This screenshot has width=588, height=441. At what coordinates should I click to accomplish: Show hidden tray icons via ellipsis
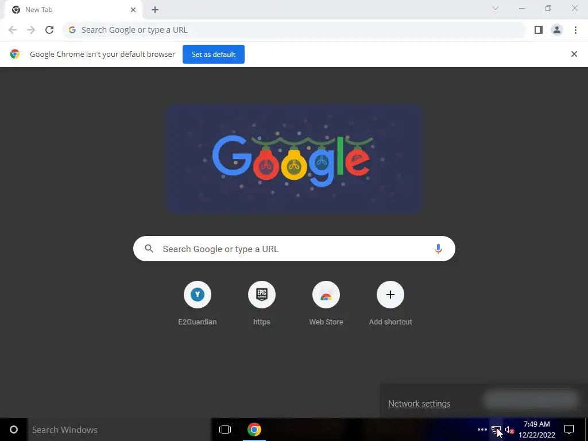pos(482,430)
